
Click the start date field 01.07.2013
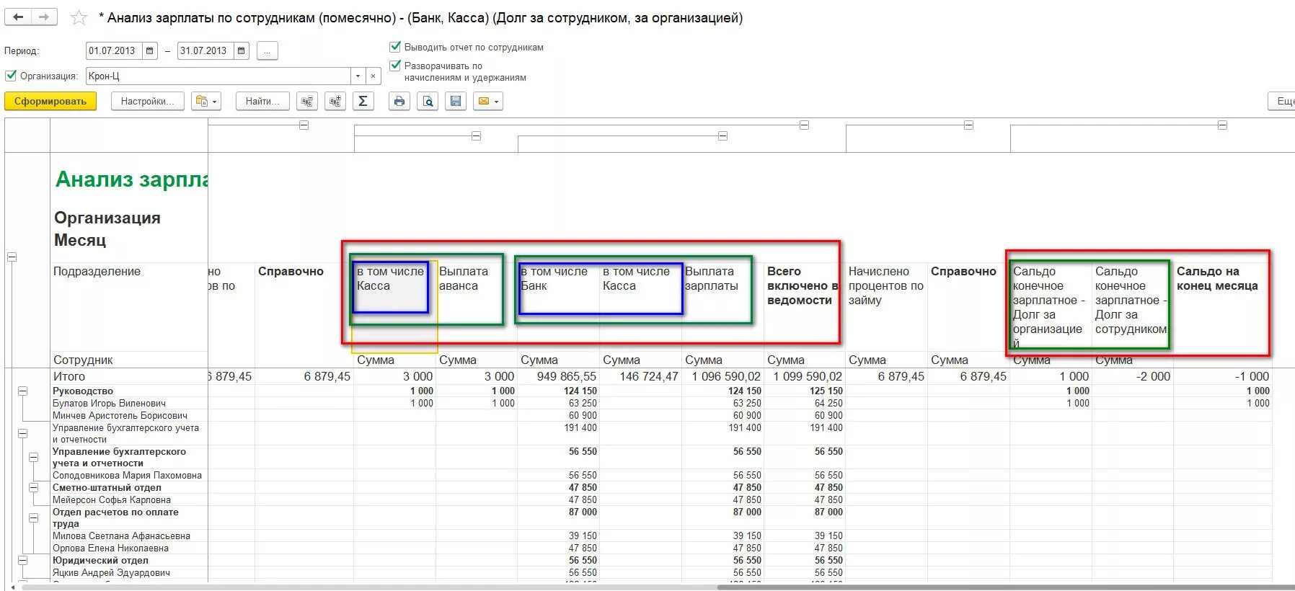pos(114,51)
